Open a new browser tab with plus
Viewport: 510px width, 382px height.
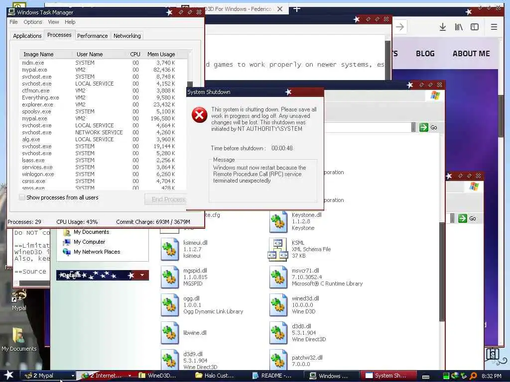point(297,9)
